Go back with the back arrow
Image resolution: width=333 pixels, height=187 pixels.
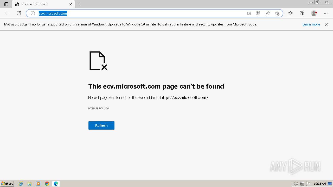click(x=7, y=13)
